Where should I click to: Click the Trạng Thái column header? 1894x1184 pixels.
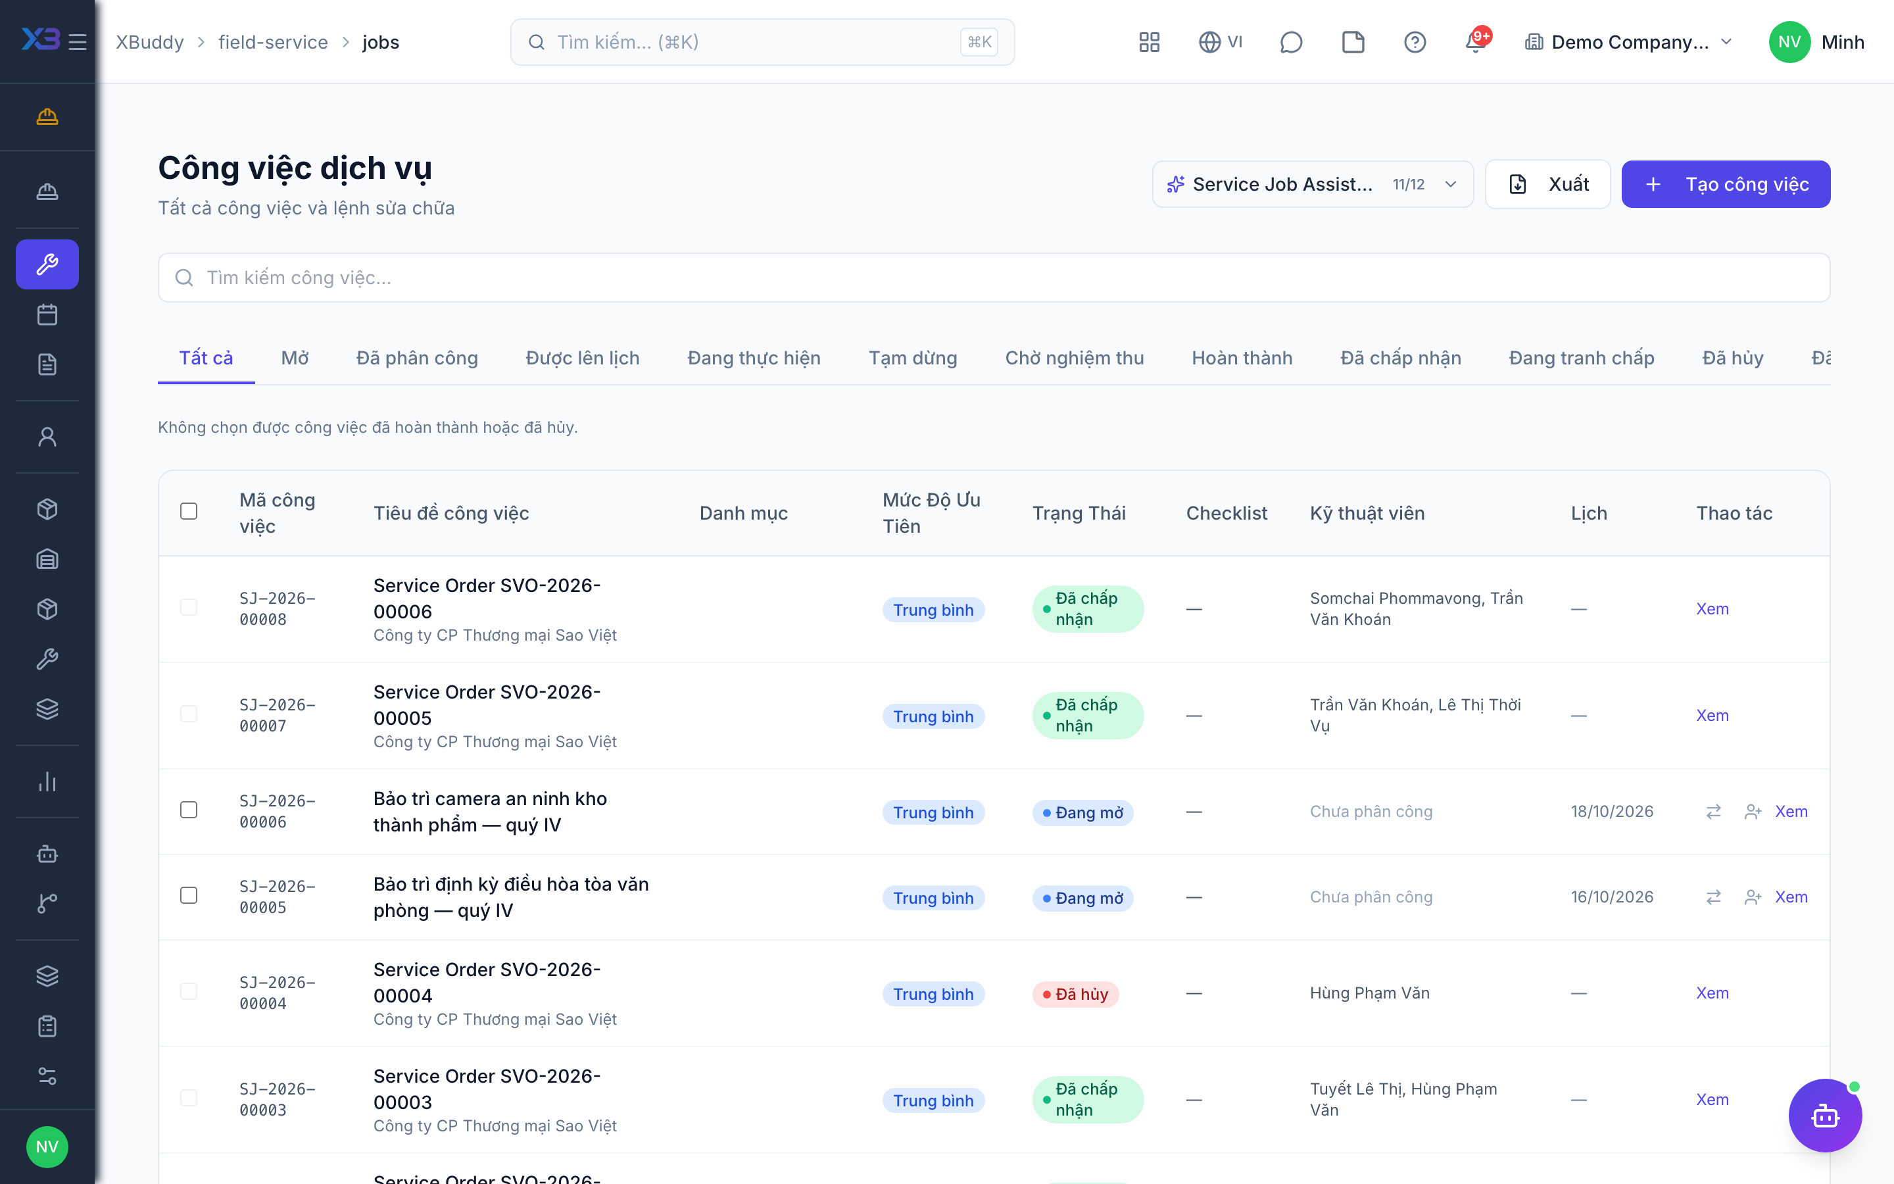point(1079,513)
